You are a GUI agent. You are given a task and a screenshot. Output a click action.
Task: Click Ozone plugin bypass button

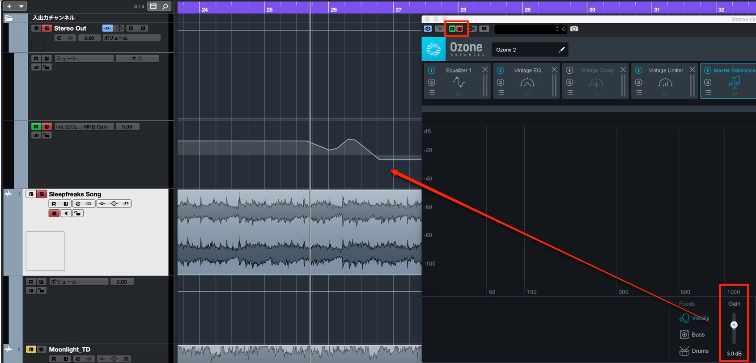coord(440,29)
